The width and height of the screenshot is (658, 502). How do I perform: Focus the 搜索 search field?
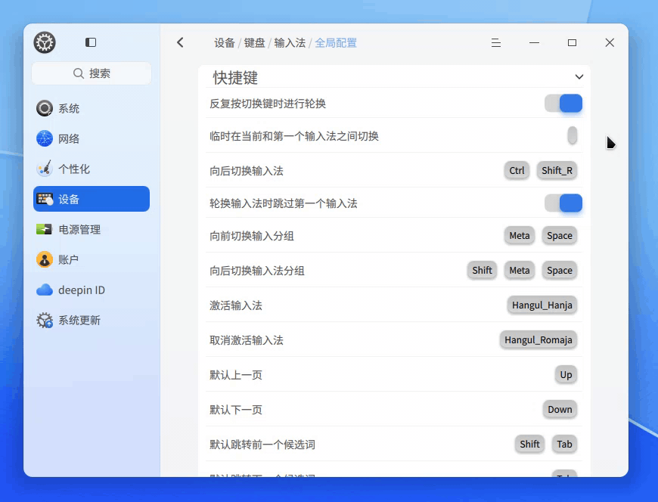click(92, 73)
